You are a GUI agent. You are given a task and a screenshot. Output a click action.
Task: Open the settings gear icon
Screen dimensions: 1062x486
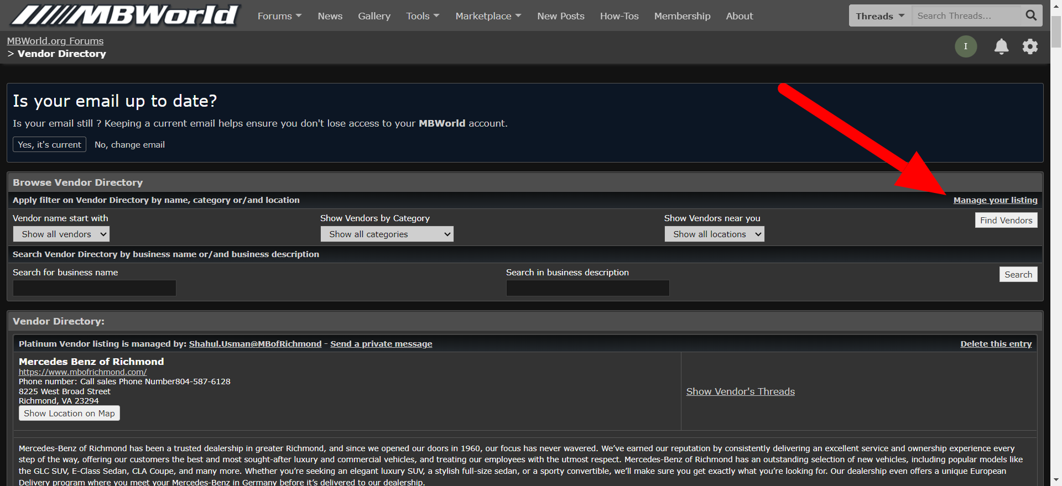[1030, 46]
